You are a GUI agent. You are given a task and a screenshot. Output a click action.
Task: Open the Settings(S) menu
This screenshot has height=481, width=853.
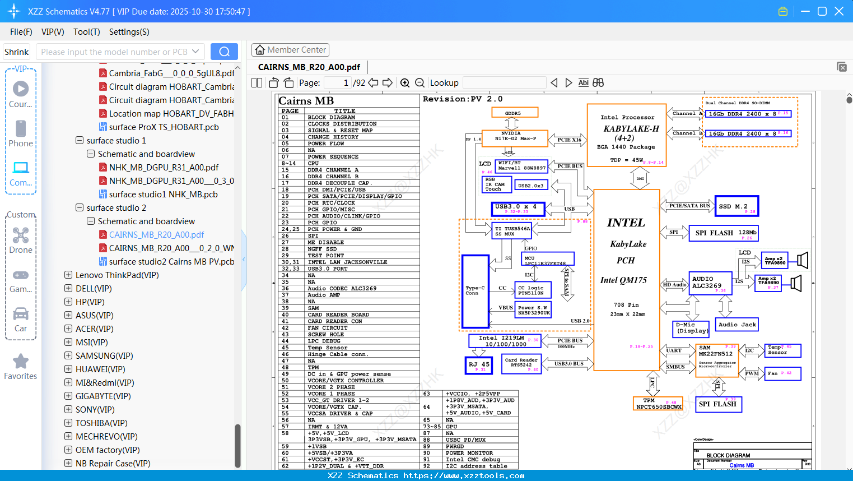pos(129,32)
